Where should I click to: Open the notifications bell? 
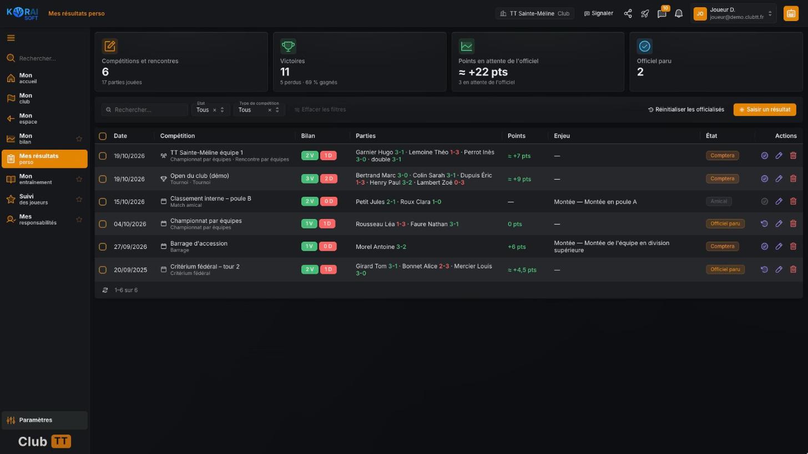point(679,13)
